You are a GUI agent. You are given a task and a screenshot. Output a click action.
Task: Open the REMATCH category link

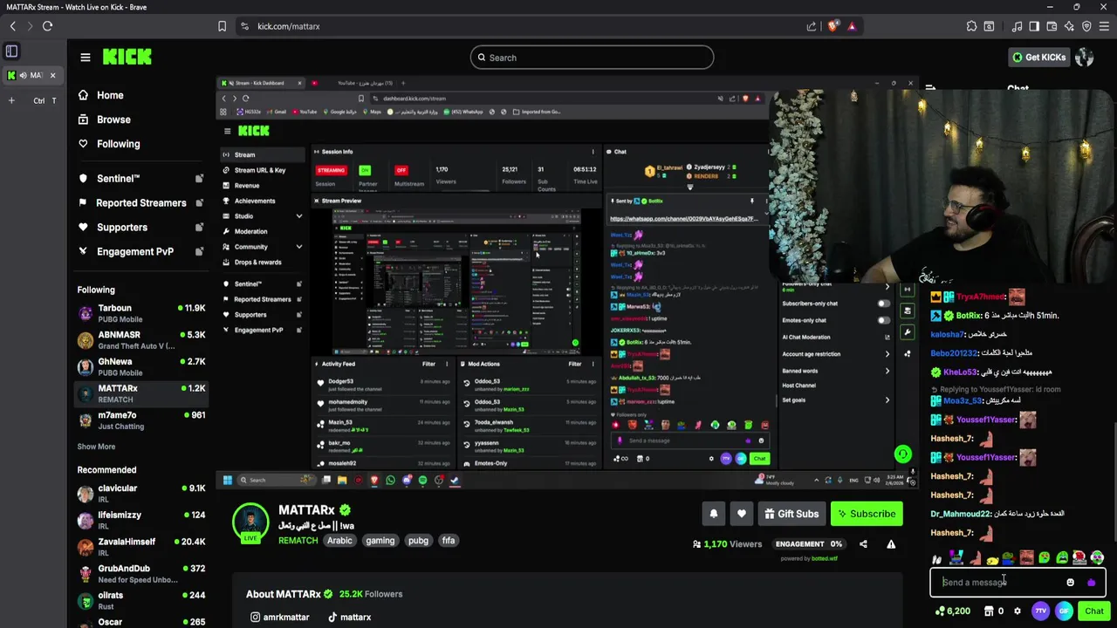(x=298, y=541)
